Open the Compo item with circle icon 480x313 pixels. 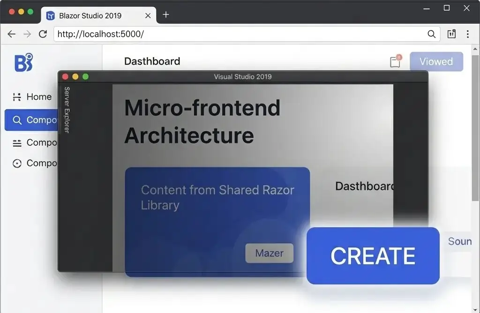35,163
